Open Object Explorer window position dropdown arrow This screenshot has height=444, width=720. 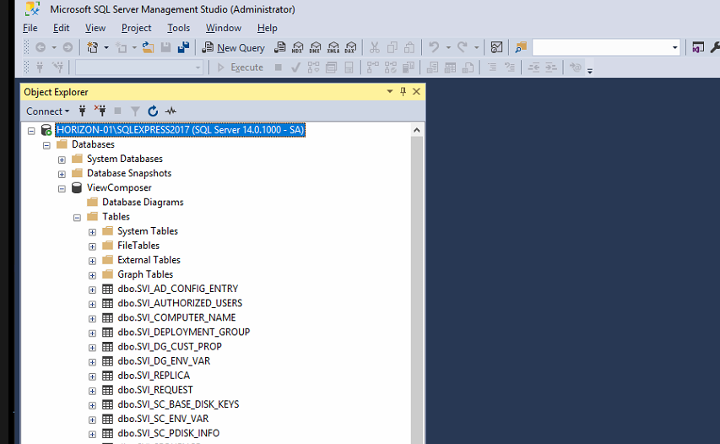pyautogui.click(x=390, y=91)
